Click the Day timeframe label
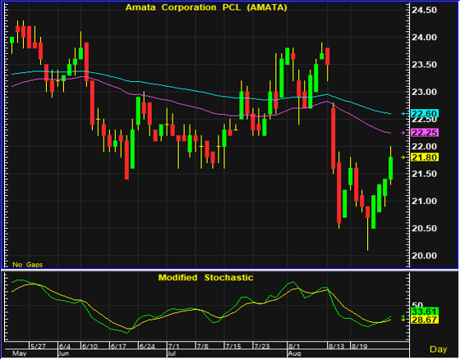The height and width of the screenshot is (359, 460). click(x=439, y=349)
